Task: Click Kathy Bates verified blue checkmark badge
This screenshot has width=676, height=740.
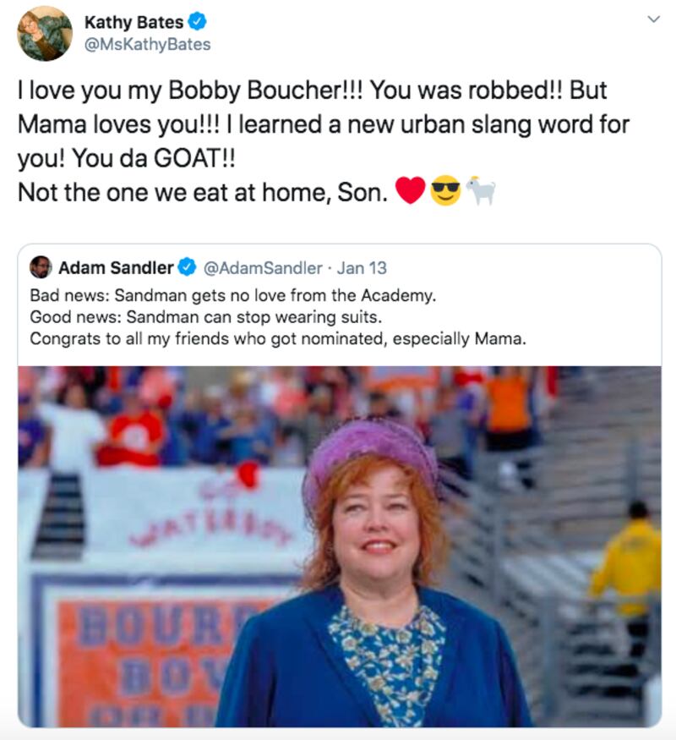Action: tap(197, 23)
